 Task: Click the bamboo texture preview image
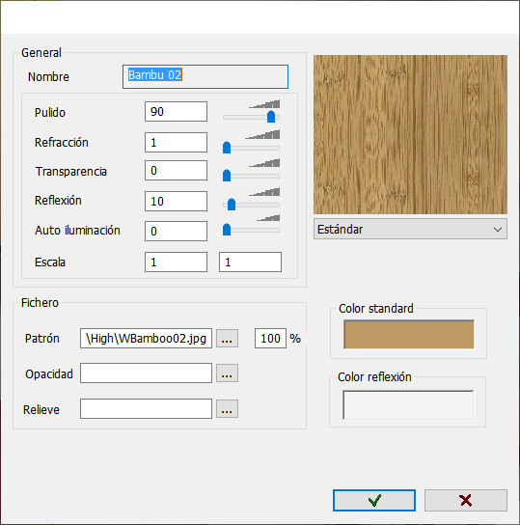pyautogui.click(x=410, y=134)
